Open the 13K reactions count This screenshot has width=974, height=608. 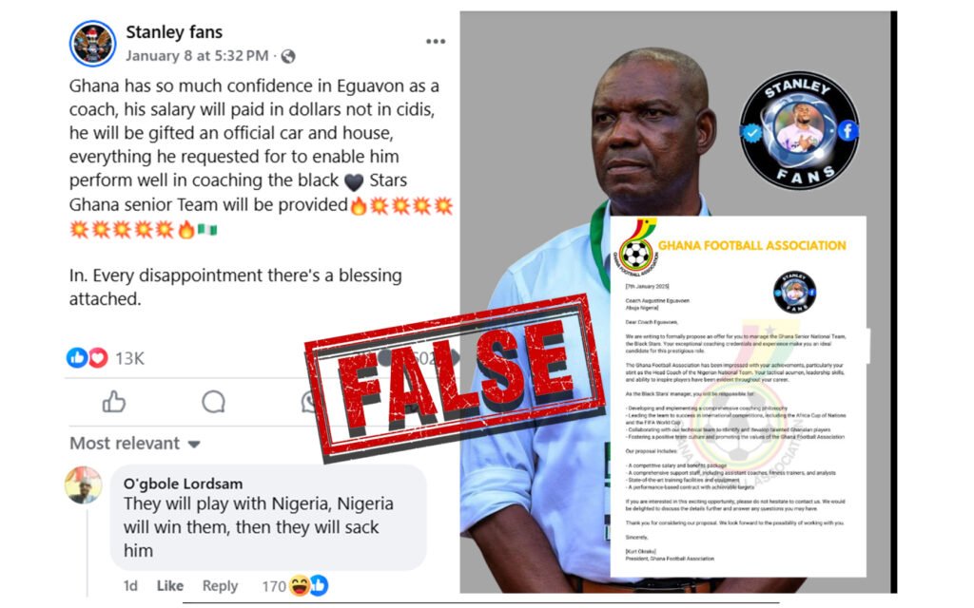129,358
